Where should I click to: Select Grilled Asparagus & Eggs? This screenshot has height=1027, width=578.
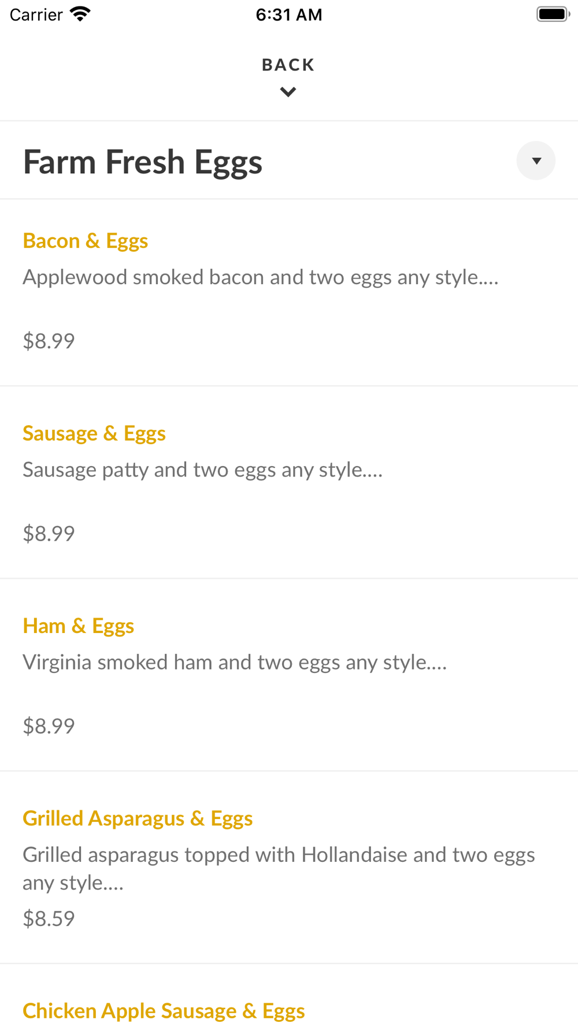point(138,818)
